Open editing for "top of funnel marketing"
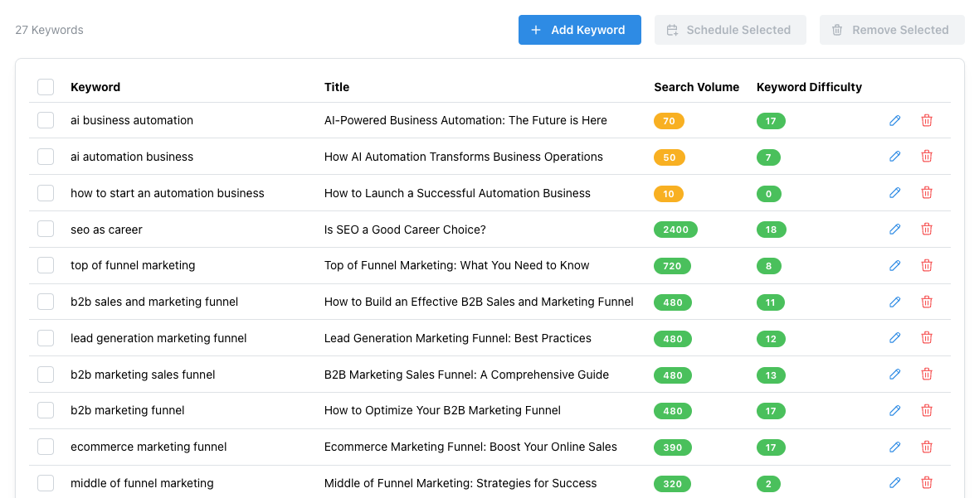The width and height of the screenshot is (979, 498). pyautogui.click(x=894, y=265)
